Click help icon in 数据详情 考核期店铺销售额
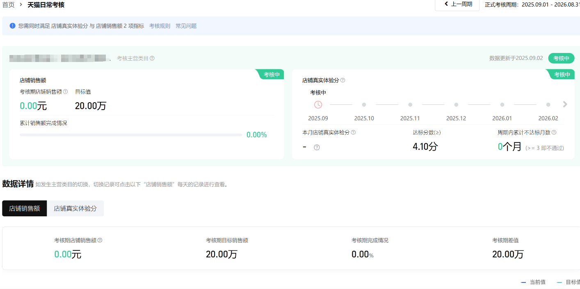The width and height of the screenshot is (580, 289). (100, 240)
